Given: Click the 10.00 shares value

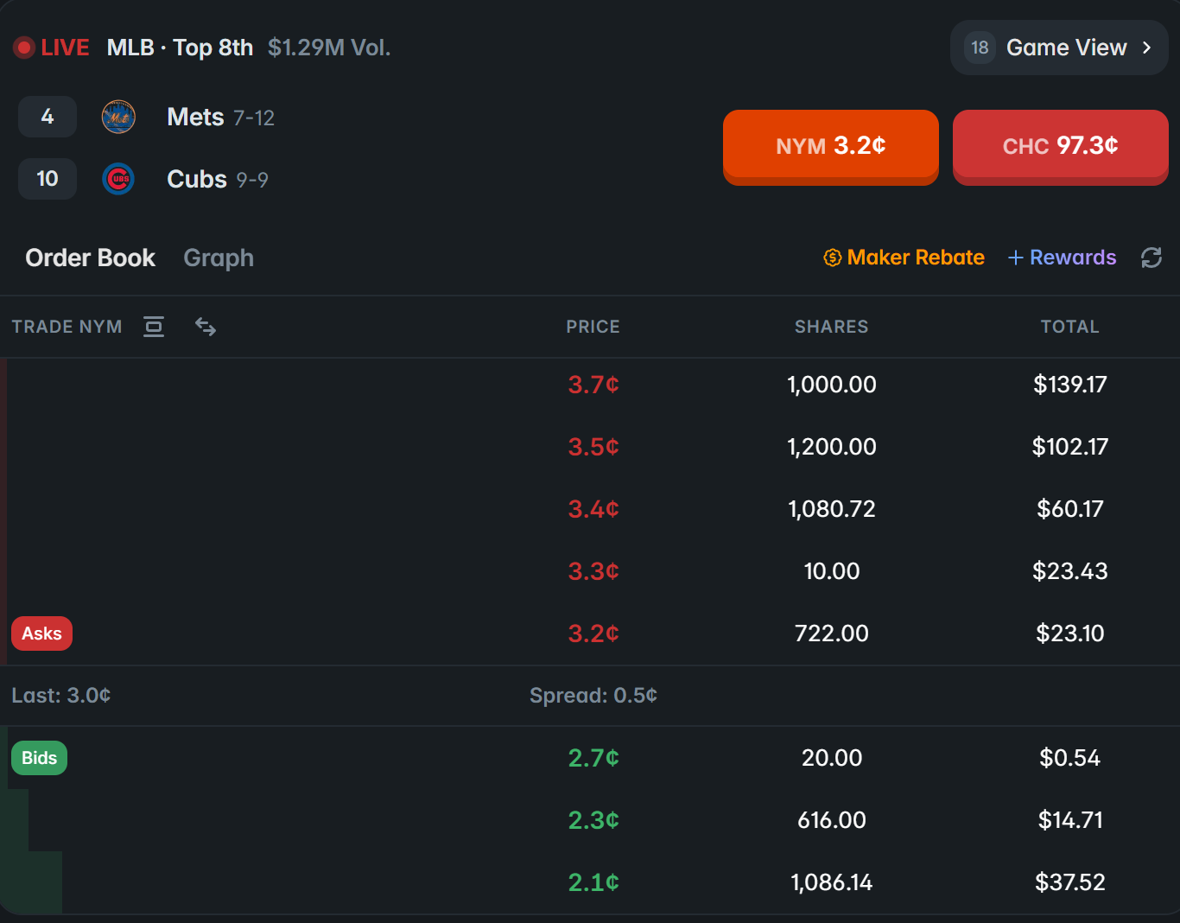Looking at the screenshot, I should click(832, 571).
